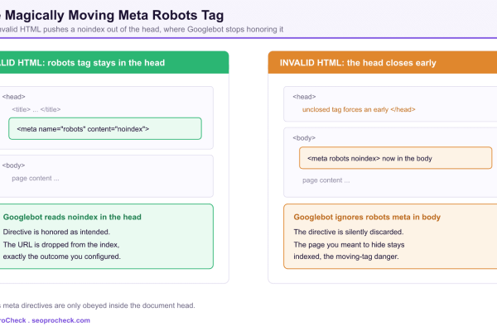Click 'The page you meant to hide stays' line
The width and height of the screenshot is (497, 331).
tap(349, 245)
